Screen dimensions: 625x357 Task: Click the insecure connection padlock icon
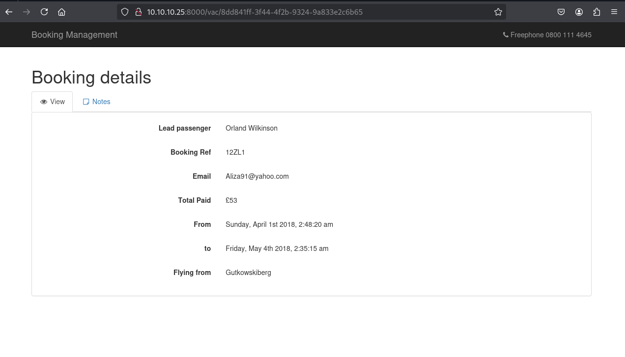coord(138,12)
